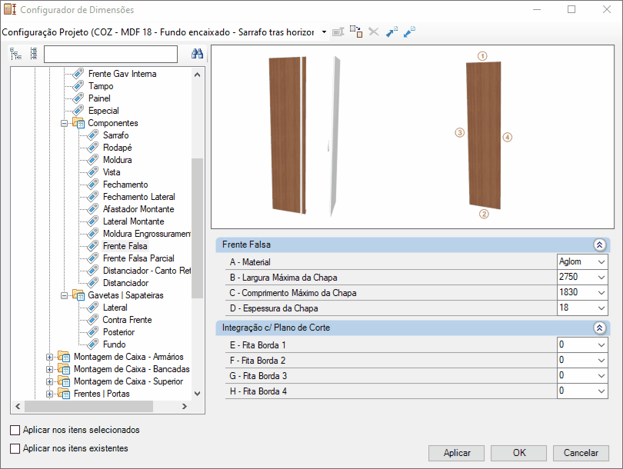
Task: Select the Rodapé tree item
Action: [117, 148]
